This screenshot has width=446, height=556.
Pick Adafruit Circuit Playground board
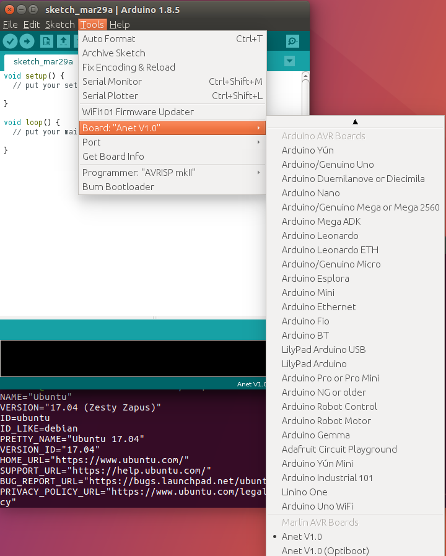(356, 450)
